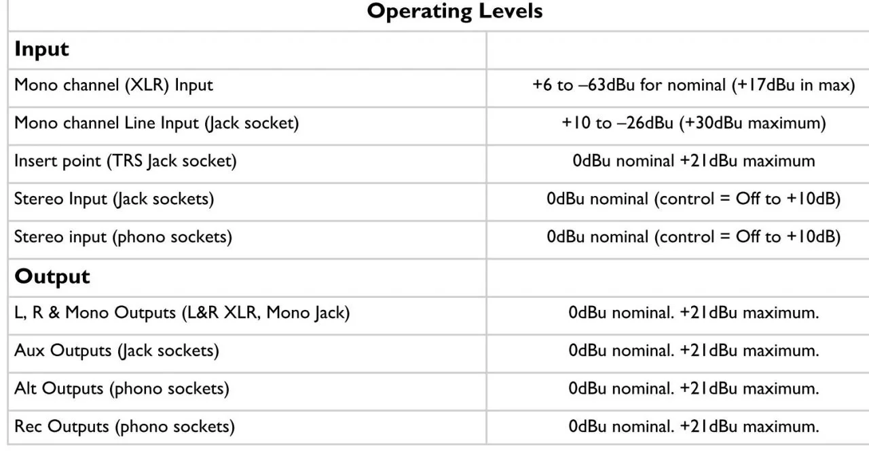Click the Stereo input (phono sockets) label
869x451 pixels.
click(x=123, y=237)
